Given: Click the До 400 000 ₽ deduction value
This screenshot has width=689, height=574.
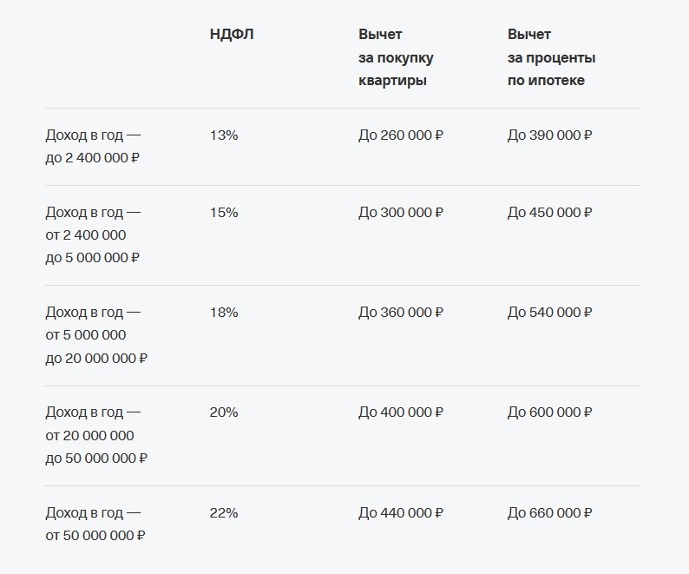Looking at the screenshot, I should (x=400, y=412).
